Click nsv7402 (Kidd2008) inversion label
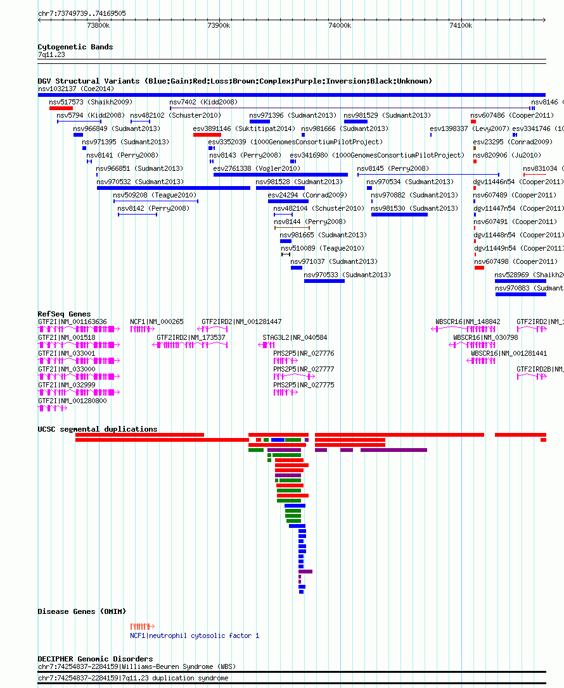Viewport: 564px width, 688px height. [x=203, y=102]
